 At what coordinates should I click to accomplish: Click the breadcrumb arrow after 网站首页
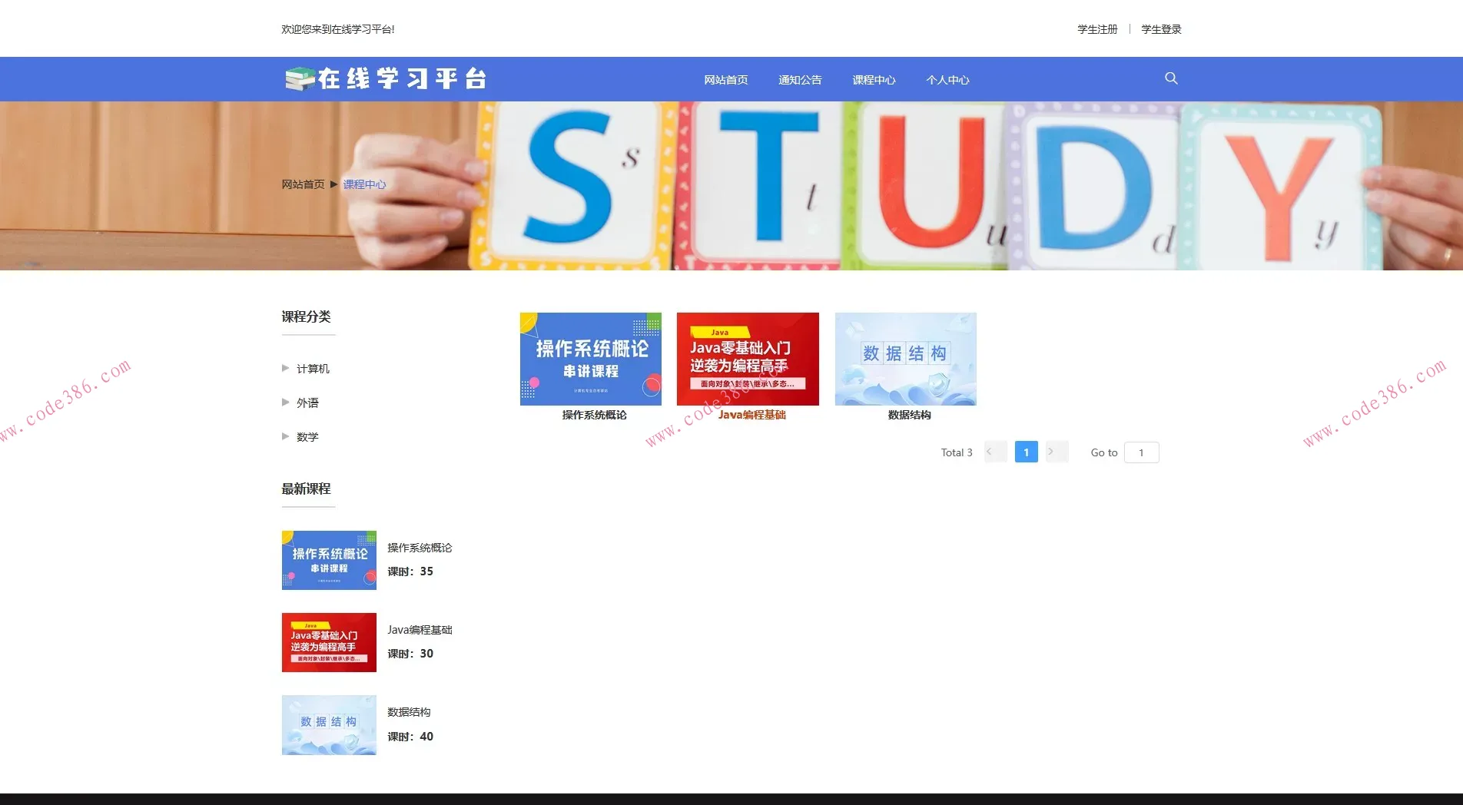pyautogui.click(x=333, y=184)
